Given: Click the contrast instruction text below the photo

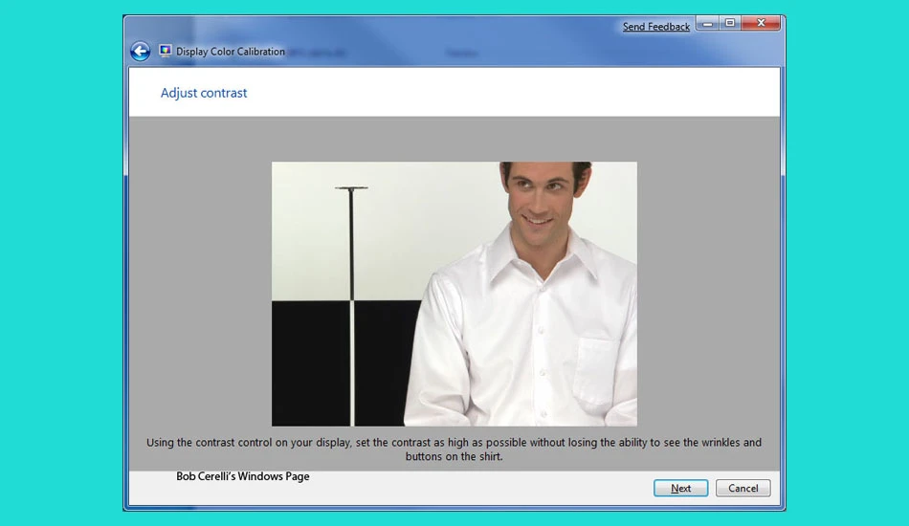Looking at the screenshot, I should pos(454,449).
